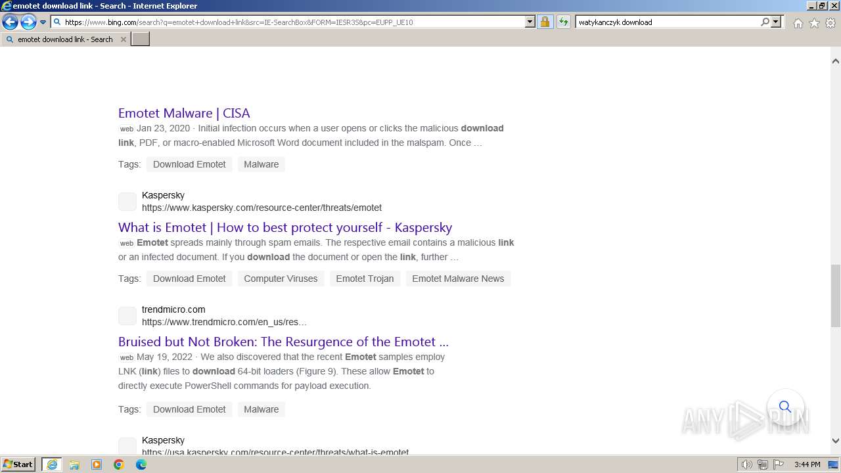Viewport: 841px width, 473px height.
Task: Open Windows Media Player taskbar icon
Action: 97,464
